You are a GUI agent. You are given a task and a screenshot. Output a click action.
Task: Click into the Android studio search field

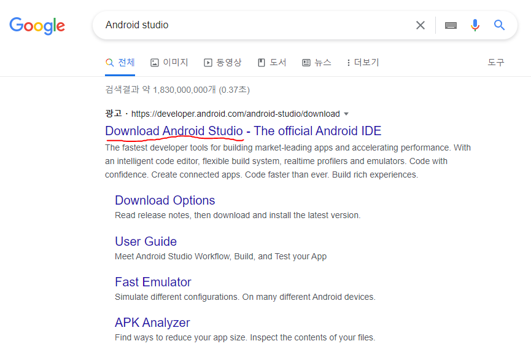coord(250,25)
